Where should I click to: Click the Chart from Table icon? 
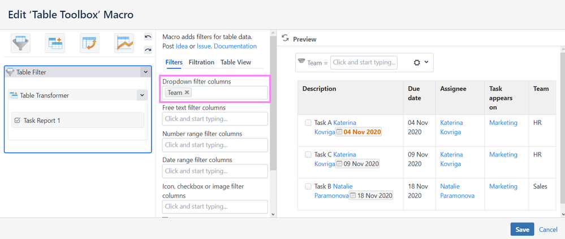[x=124, y=44]
